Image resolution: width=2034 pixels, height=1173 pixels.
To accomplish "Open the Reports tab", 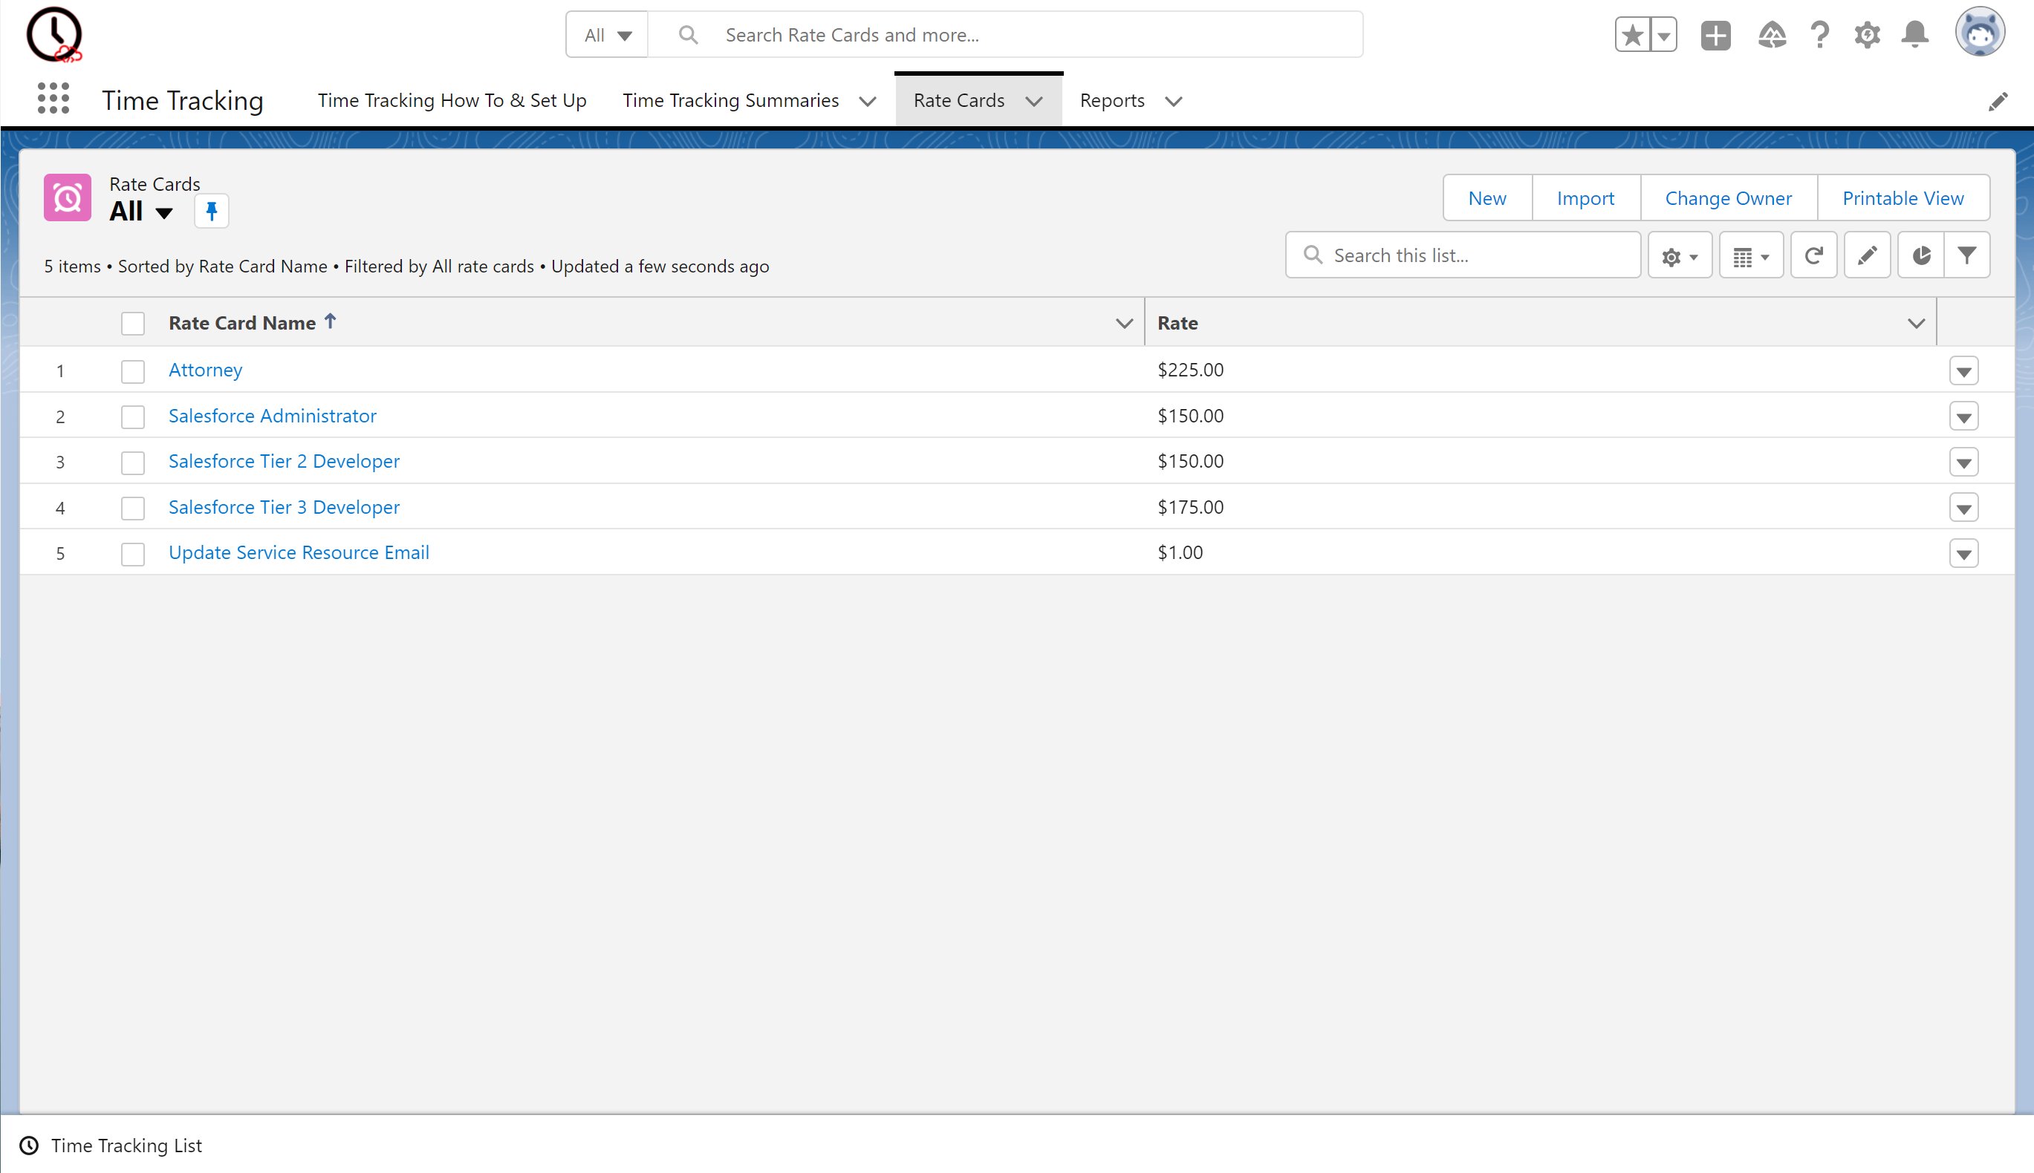I will (x=1112, y=101).
